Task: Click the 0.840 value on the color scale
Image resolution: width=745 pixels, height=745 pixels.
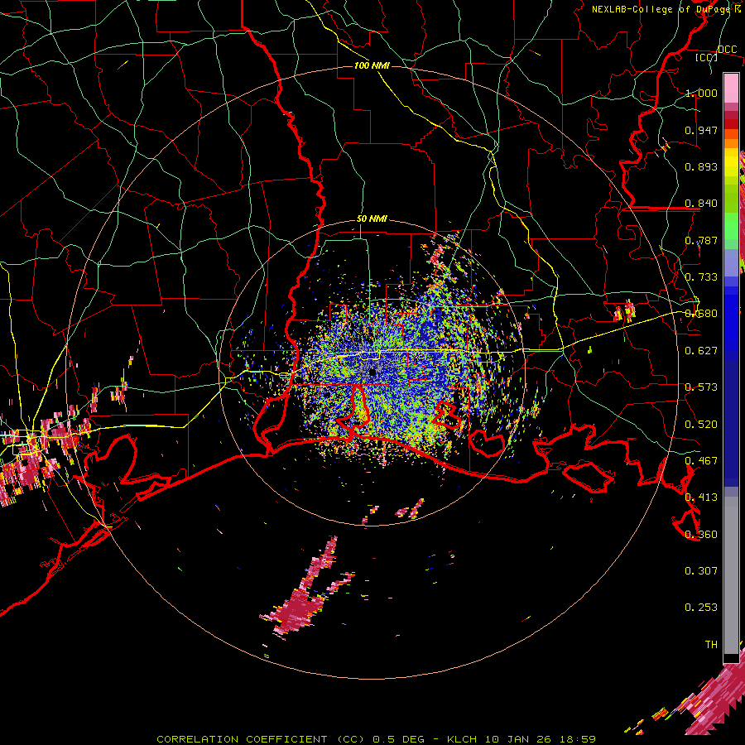Action: click(x=701, y=203)
